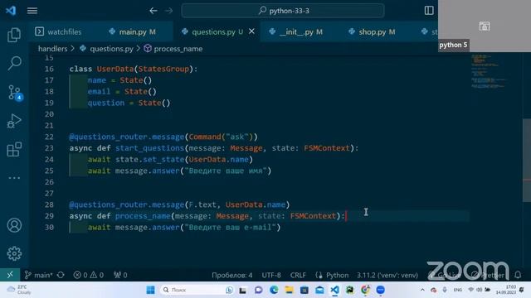This screenshot has height=298, width=531.
Task: Click the ports forwarded indicator showing 0
Action: [120, 275]
